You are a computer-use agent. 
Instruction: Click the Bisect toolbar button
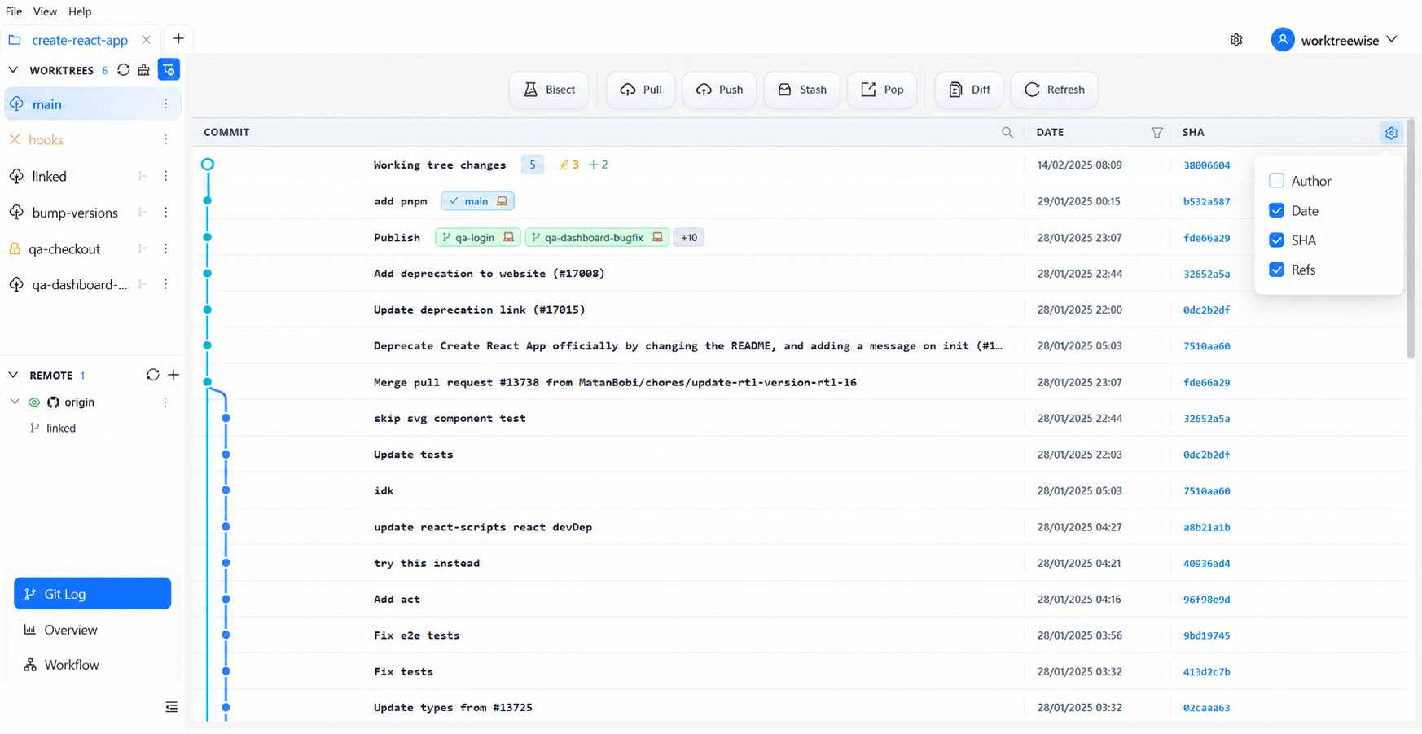click(x=549, y=90)
